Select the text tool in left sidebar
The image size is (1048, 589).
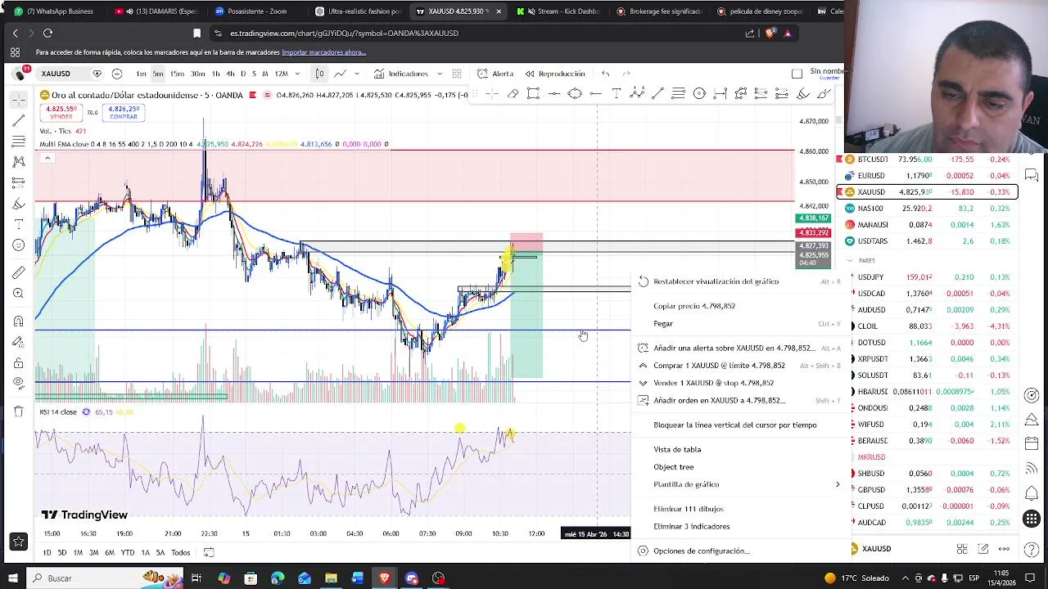click(x=19, y=224)
